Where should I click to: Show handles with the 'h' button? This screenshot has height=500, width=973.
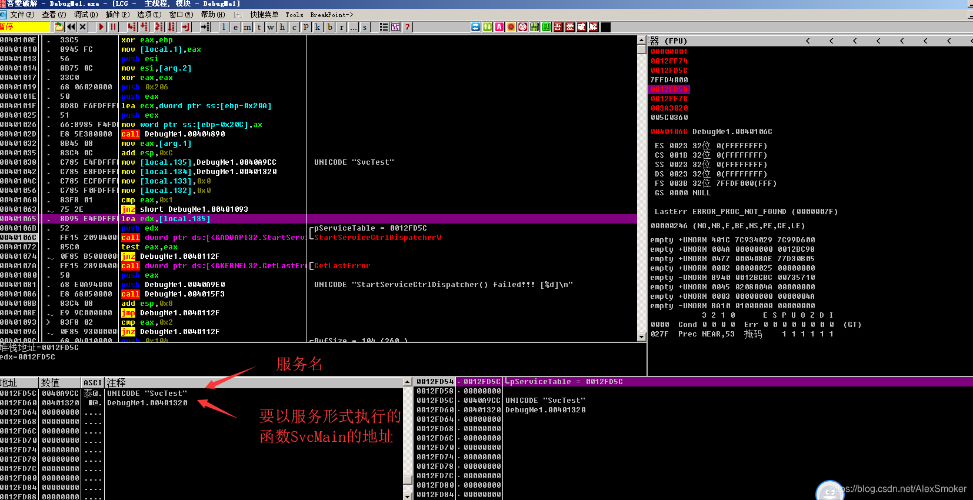[x=283, y=26]
